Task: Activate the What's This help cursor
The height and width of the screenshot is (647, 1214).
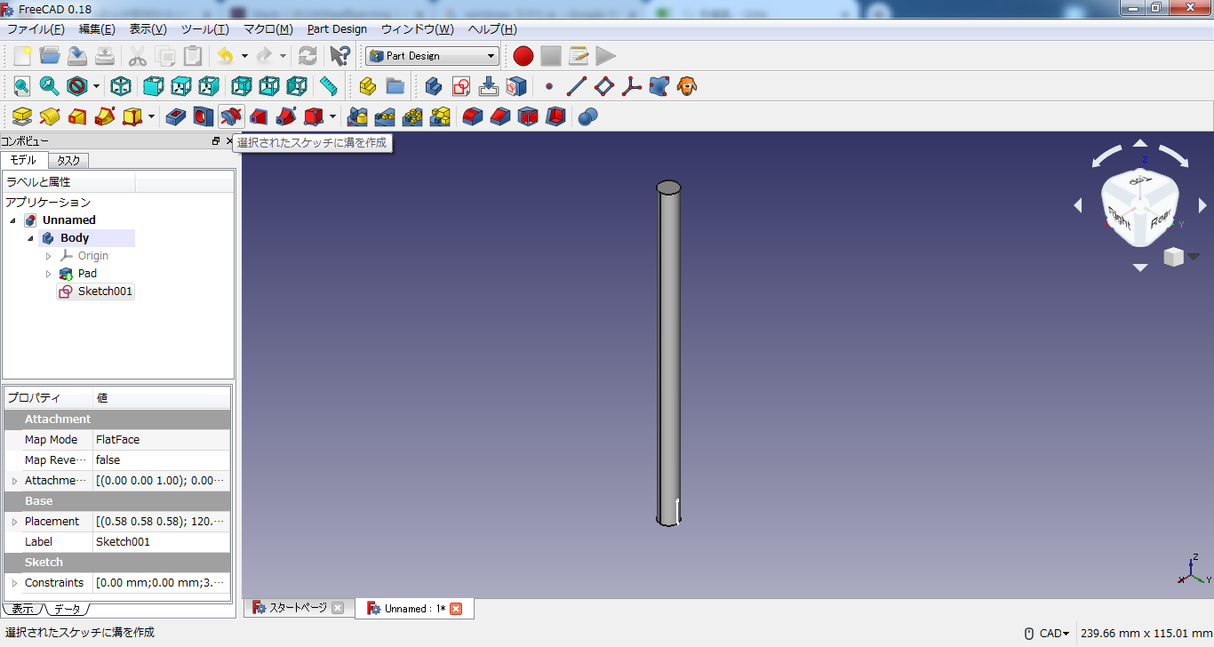Action: tap(339, 56)
